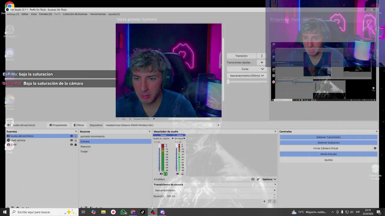The height and width of the screenshot is (216, 385).
Task: Select the portada movimiento scene
Action: [x=115, y=136]
